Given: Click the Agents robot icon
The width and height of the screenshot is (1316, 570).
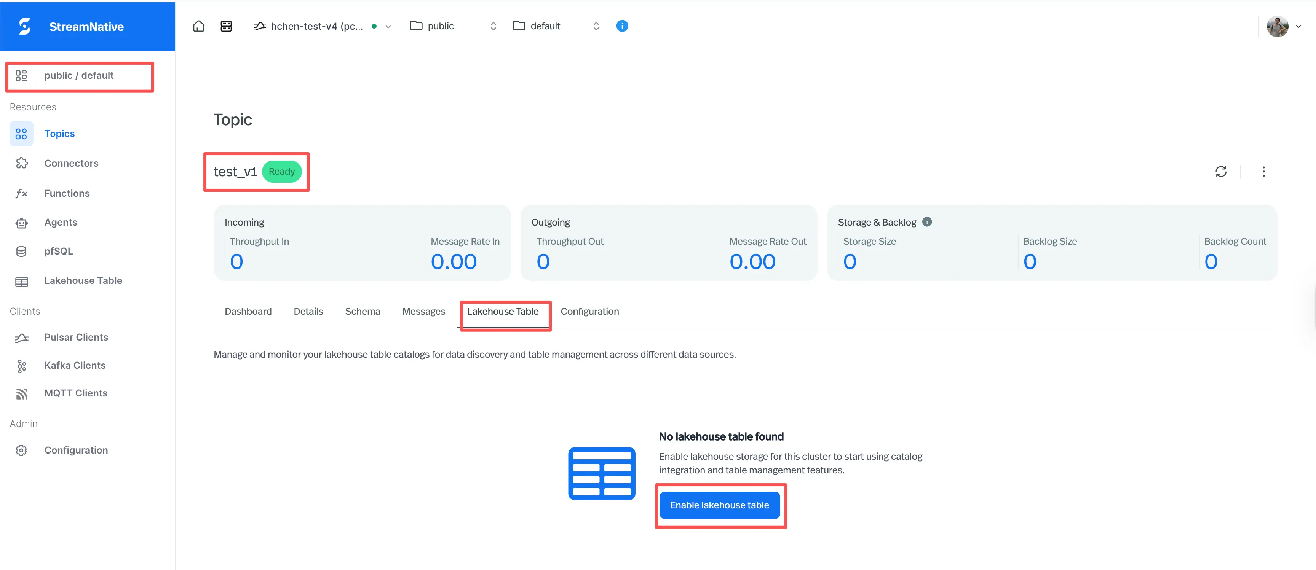Looking at the screenshot, I should pyautogui.click(x=21, y=223).
